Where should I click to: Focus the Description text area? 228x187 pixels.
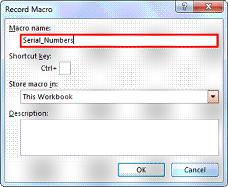(120, 137)
